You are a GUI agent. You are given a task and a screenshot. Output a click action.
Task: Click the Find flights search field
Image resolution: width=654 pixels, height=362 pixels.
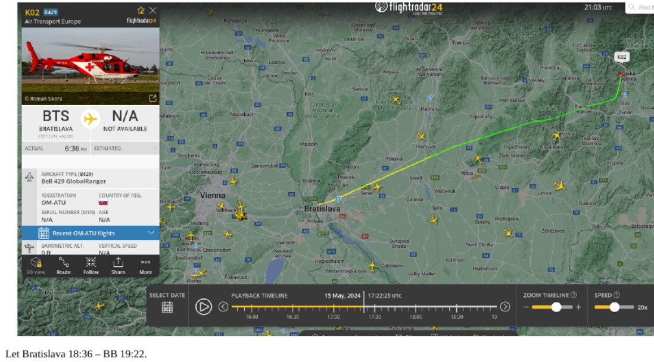tap(640, 8)
